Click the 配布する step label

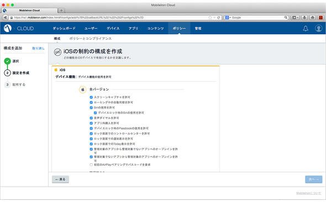(x=19, y=84)
